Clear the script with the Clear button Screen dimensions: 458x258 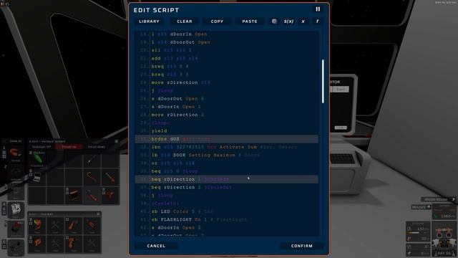(185, 21)
